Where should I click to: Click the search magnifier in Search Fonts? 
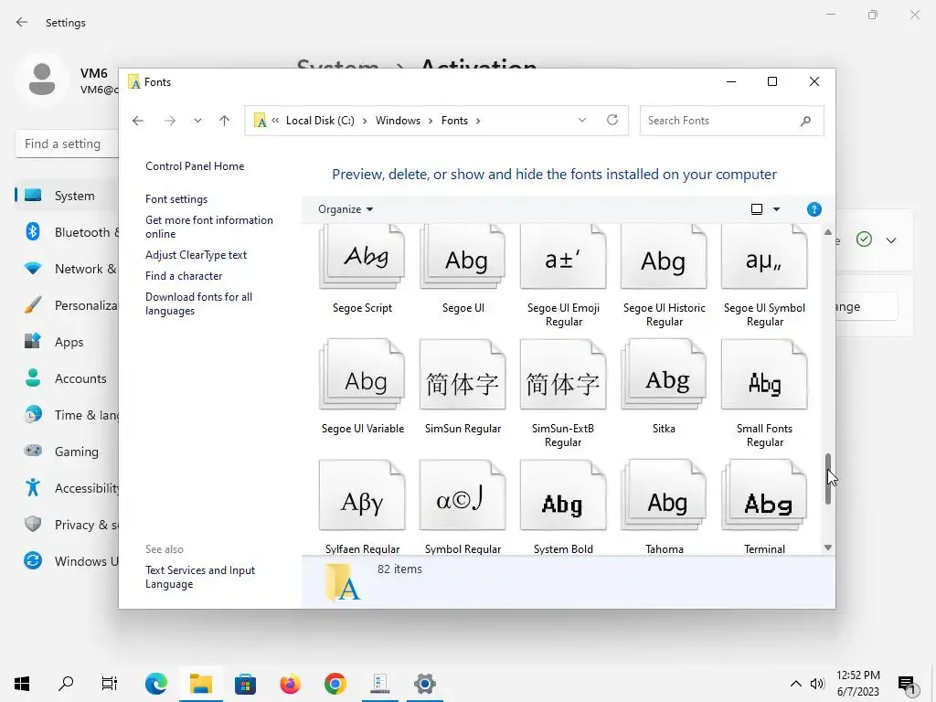(x=805, y=121)
